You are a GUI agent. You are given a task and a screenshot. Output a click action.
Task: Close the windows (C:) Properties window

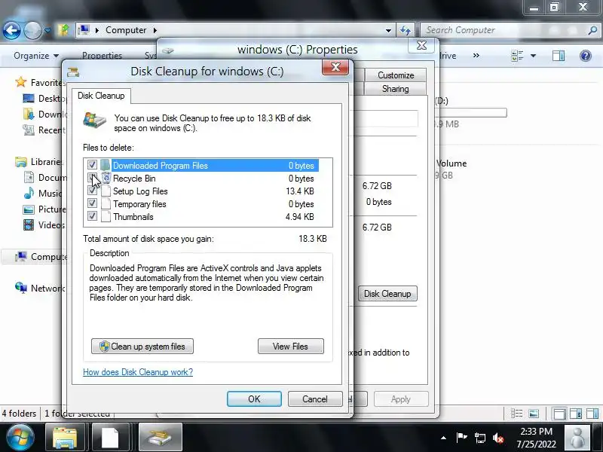[421, 46]
